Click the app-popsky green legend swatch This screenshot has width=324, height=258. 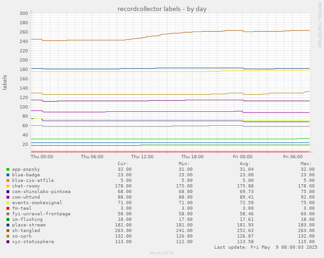point(8,169)
